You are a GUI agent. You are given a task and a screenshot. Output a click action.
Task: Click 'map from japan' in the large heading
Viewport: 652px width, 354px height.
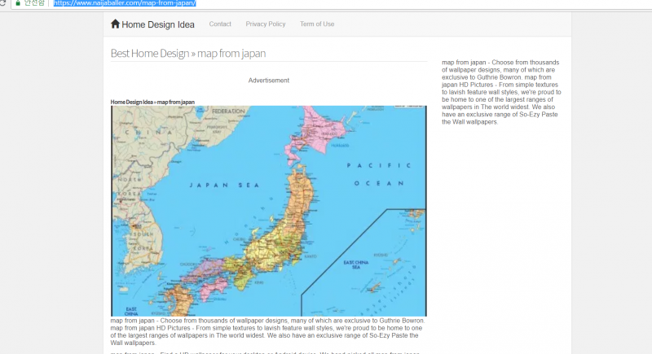coord(231,54)
